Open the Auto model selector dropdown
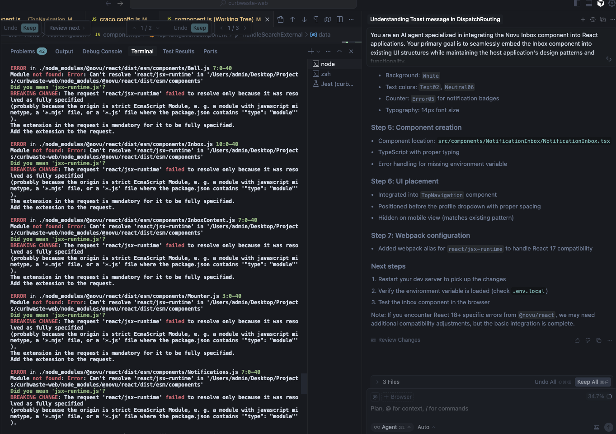Screen dimensions: 616x434 [x=426, y=427]
